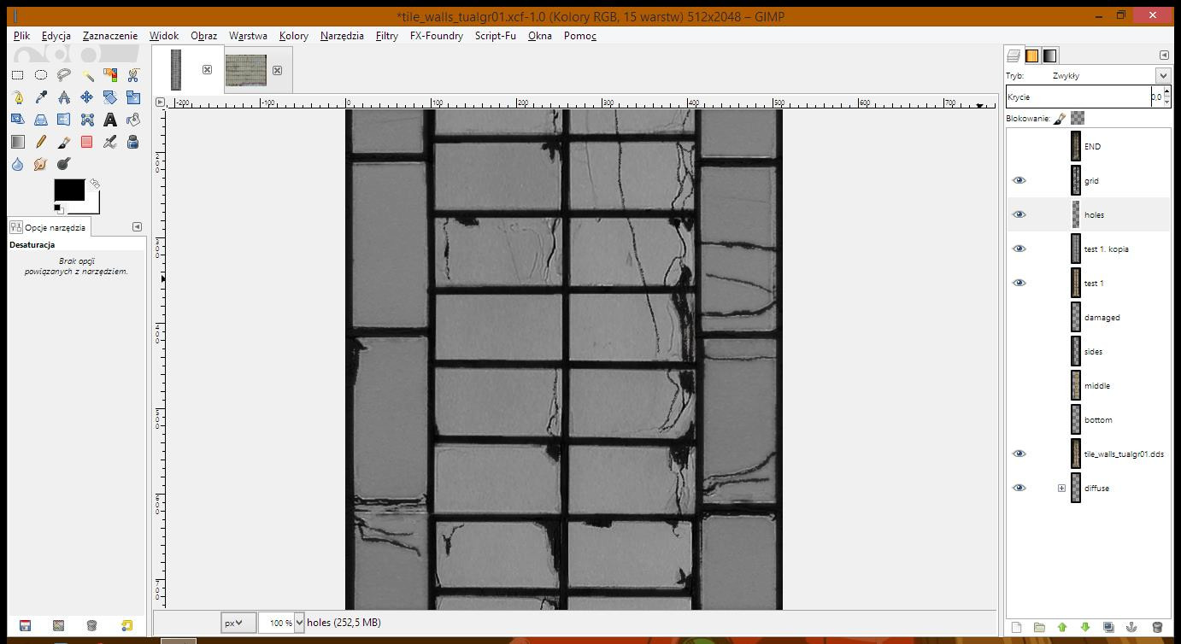
Task: Open the Warstwa menu
Action: tap(248, 36)
